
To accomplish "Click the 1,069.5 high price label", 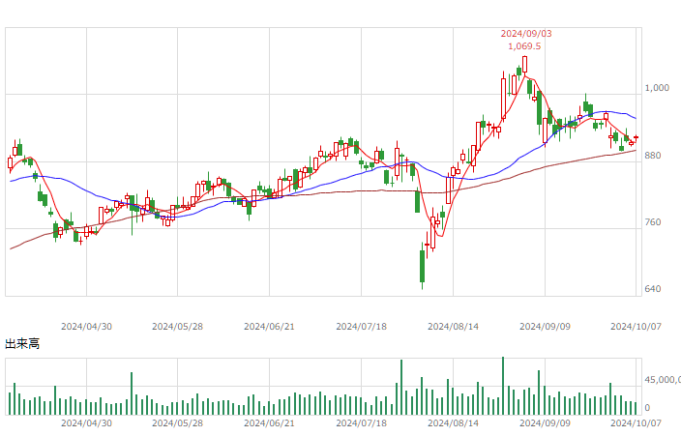I will click(x=524, y=46).
